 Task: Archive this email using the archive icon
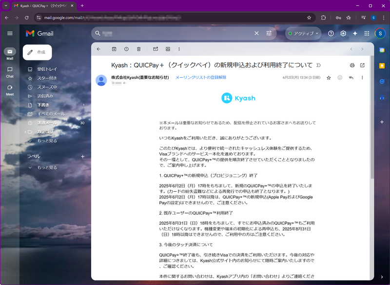pos(114,49)
